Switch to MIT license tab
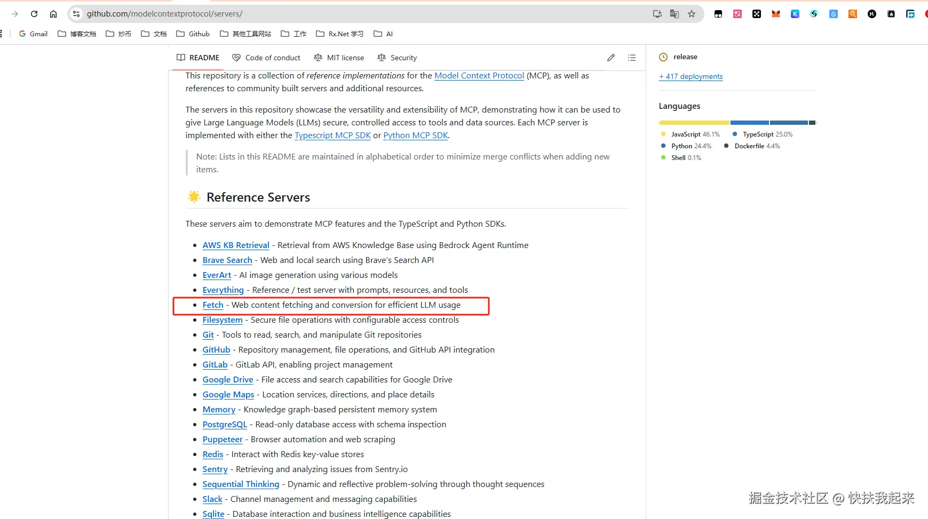Image resolution: width=928 pixels, height=519 pixels. 339,58
